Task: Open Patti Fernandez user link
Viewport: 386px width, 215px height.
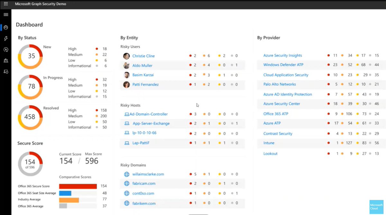Action: [x=145, y=85]
